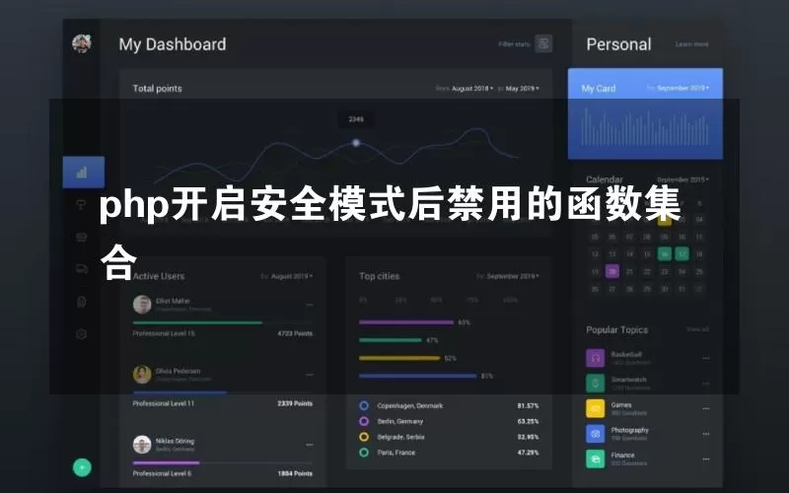Open the chat messages sidebar icon
This screenshot has height=493, width=789.
tap(82, 269)
